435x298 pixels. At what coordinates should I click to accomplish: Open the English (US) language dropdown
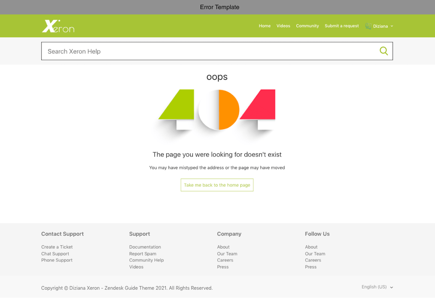(377, 287)
